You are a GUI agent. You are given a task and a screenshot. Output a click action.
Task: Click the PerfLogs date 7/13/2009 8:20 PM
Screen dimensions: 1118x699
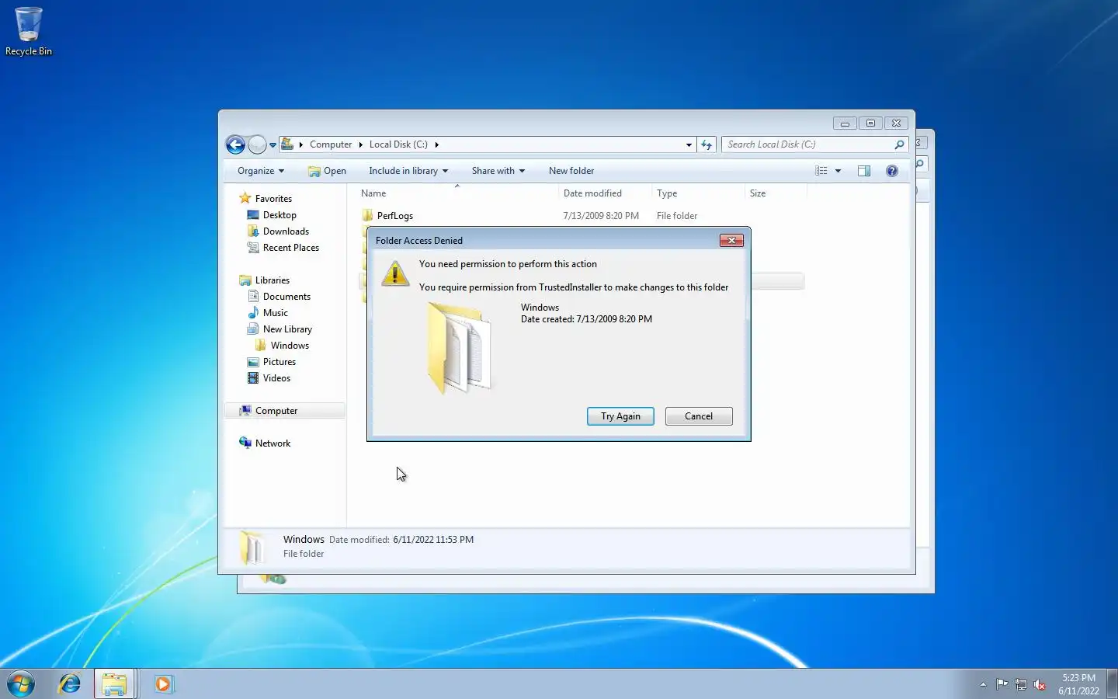(x=601, y=216)
